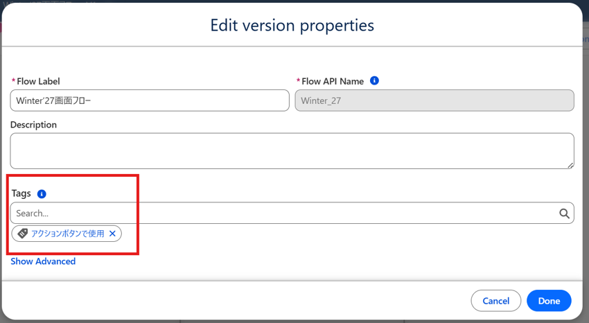Open the Tags search combo box
The height and width of the screenshot is (323, 589).
pyautogui.click(x=292, y=213)
